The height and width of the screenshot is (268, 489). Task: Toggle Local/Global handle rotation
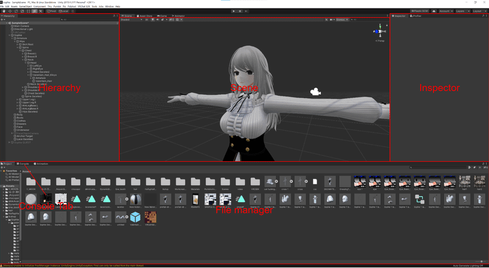[x=64, y=11]
